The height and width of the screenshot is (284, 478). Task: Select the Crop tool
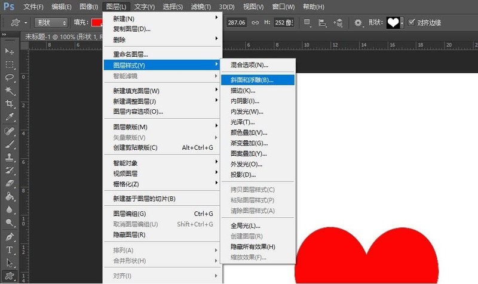[10, 104]
